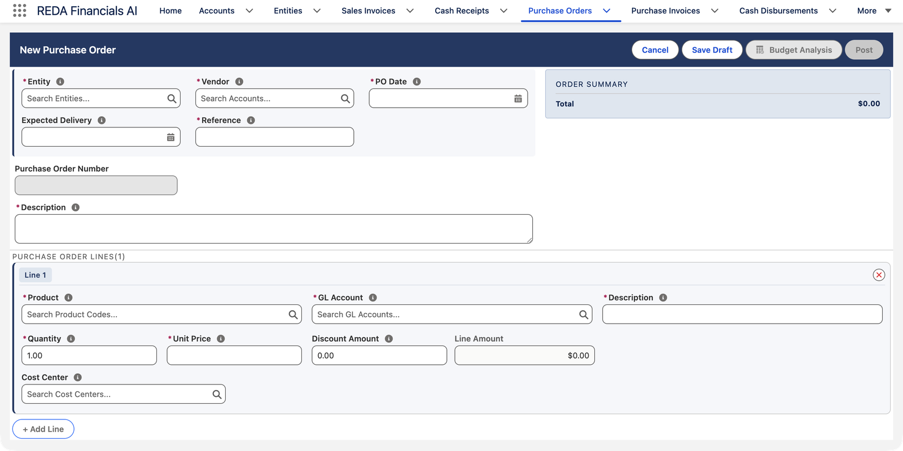The image size is (903, 451).
Task: Switch to the Purchase Invoices tab
Action: [x=665, y=11]
